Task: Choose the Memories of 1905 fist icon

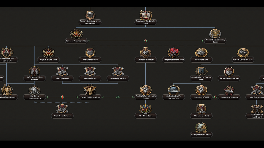Action: tap(201, 90)
